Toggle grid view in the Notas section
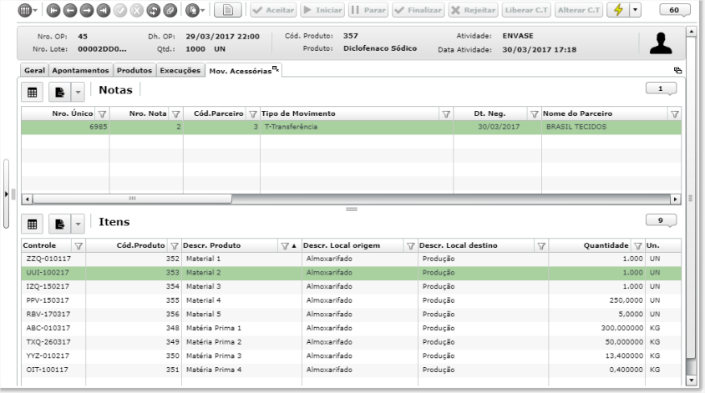Image resolution: width=705 pixels, height=393 pixels. coord(32,93)
